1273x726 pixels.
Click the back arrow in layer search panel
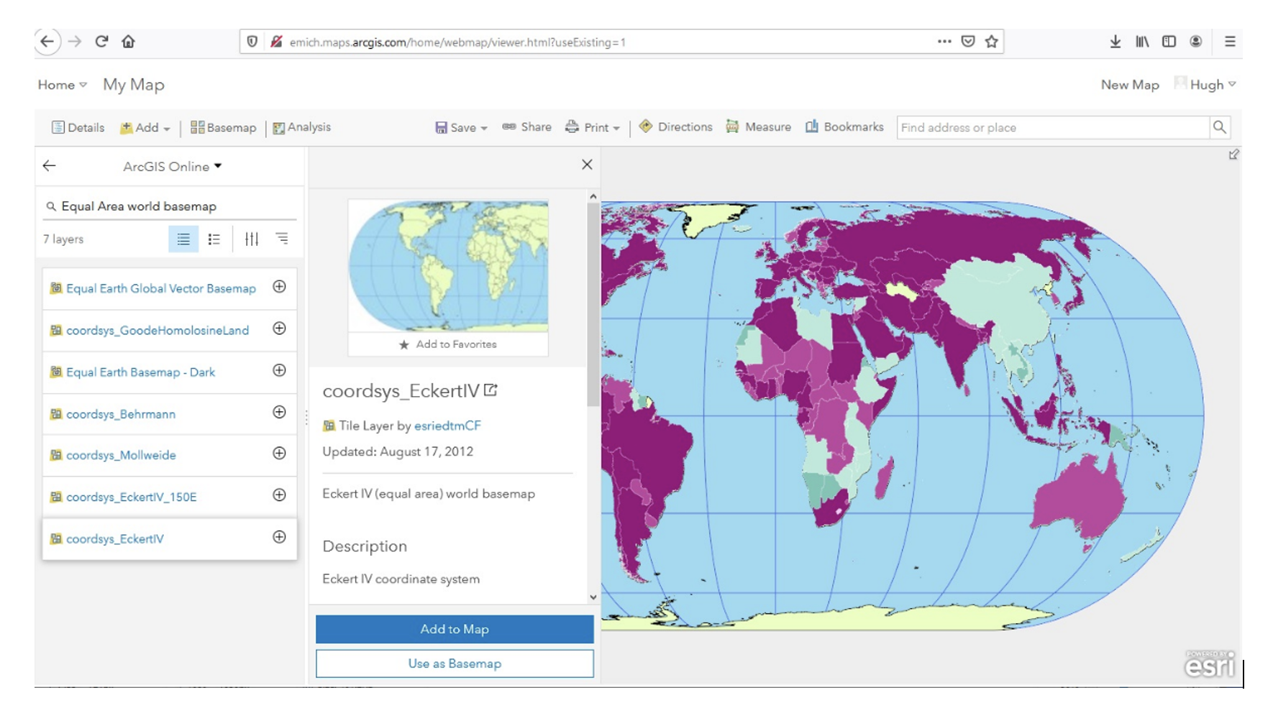click(49, 166)
